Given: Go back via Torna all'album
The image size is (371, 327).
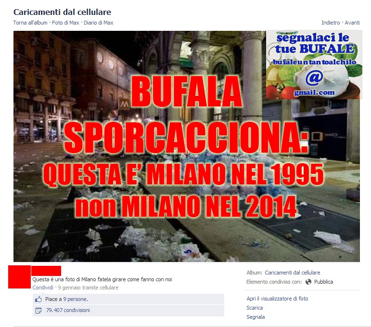Looking at the screenshot, I should click(30, 23).
